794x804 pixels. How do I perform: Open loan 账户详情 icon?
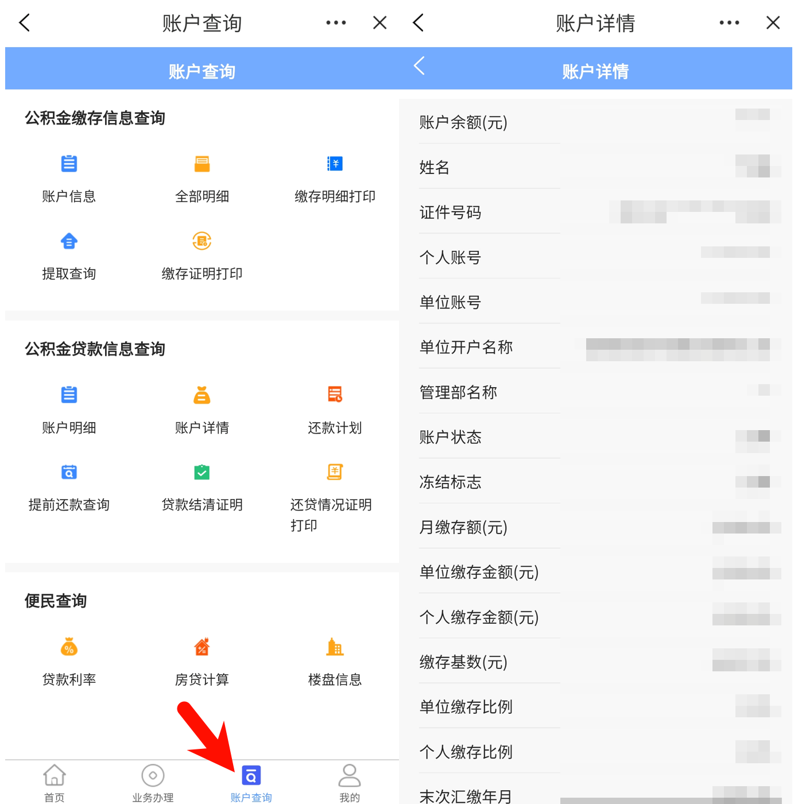202,395
